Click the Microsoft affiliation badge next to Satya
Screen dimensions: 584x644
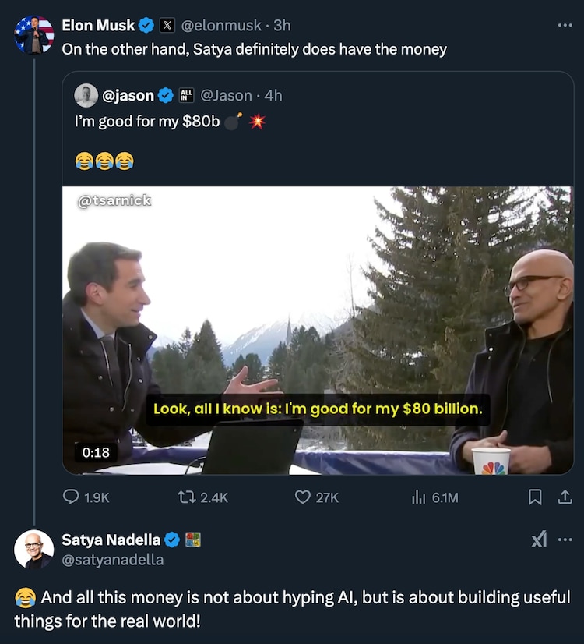[193, 539]
